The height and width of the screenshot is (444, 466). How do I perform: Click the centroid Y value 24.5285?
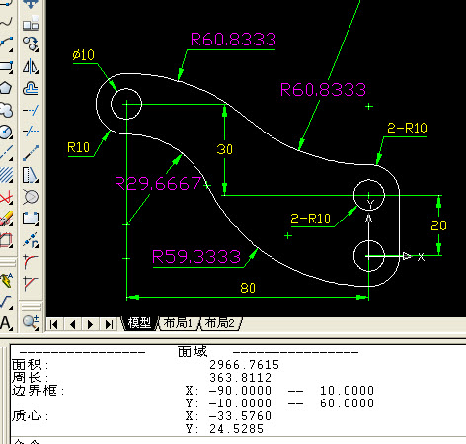236,429
